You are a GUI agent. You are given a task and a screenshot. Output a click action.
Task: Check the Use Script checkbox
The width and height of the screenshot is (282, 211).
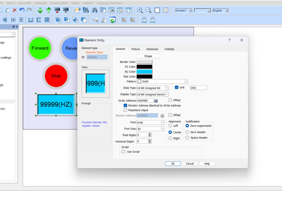(x=123, y=152)
